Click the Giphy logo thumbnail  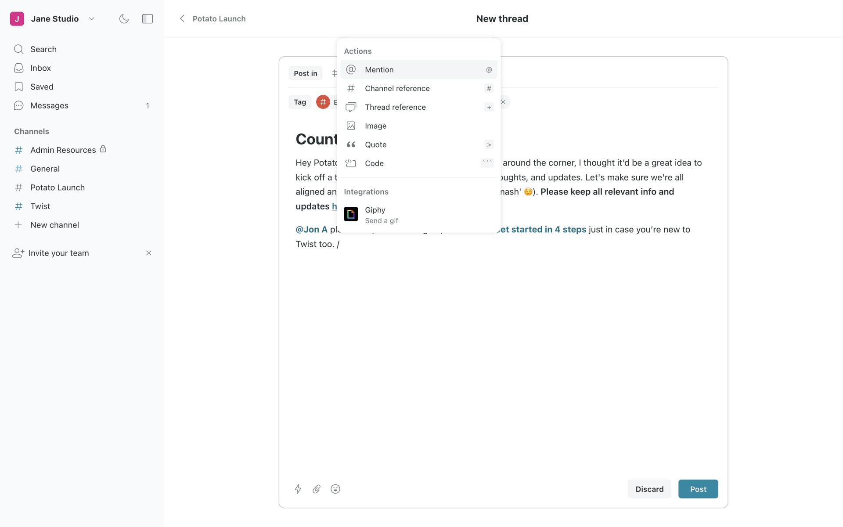[351, 214]
